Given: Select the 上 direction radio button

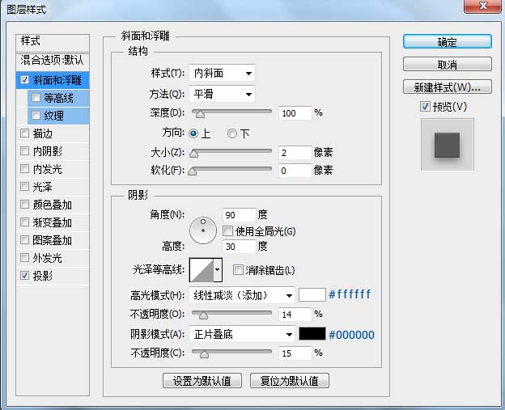Looking at the screenshot, I should point(193,133).
